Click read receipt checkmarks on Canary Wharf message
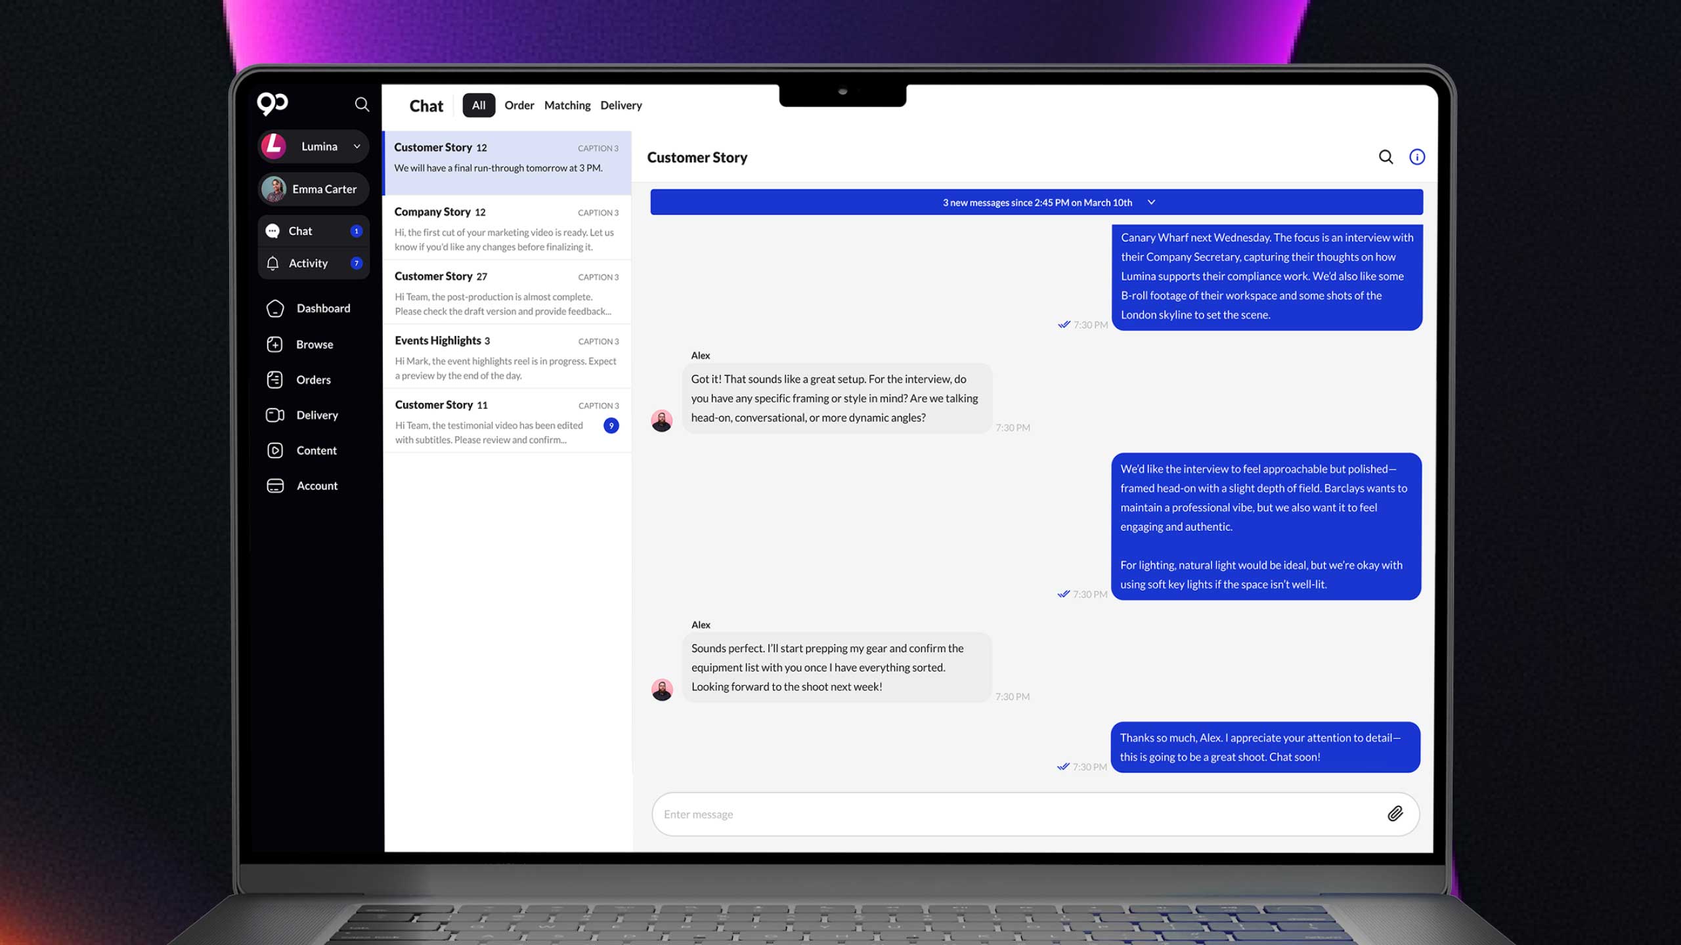 tap(1064, 325)
